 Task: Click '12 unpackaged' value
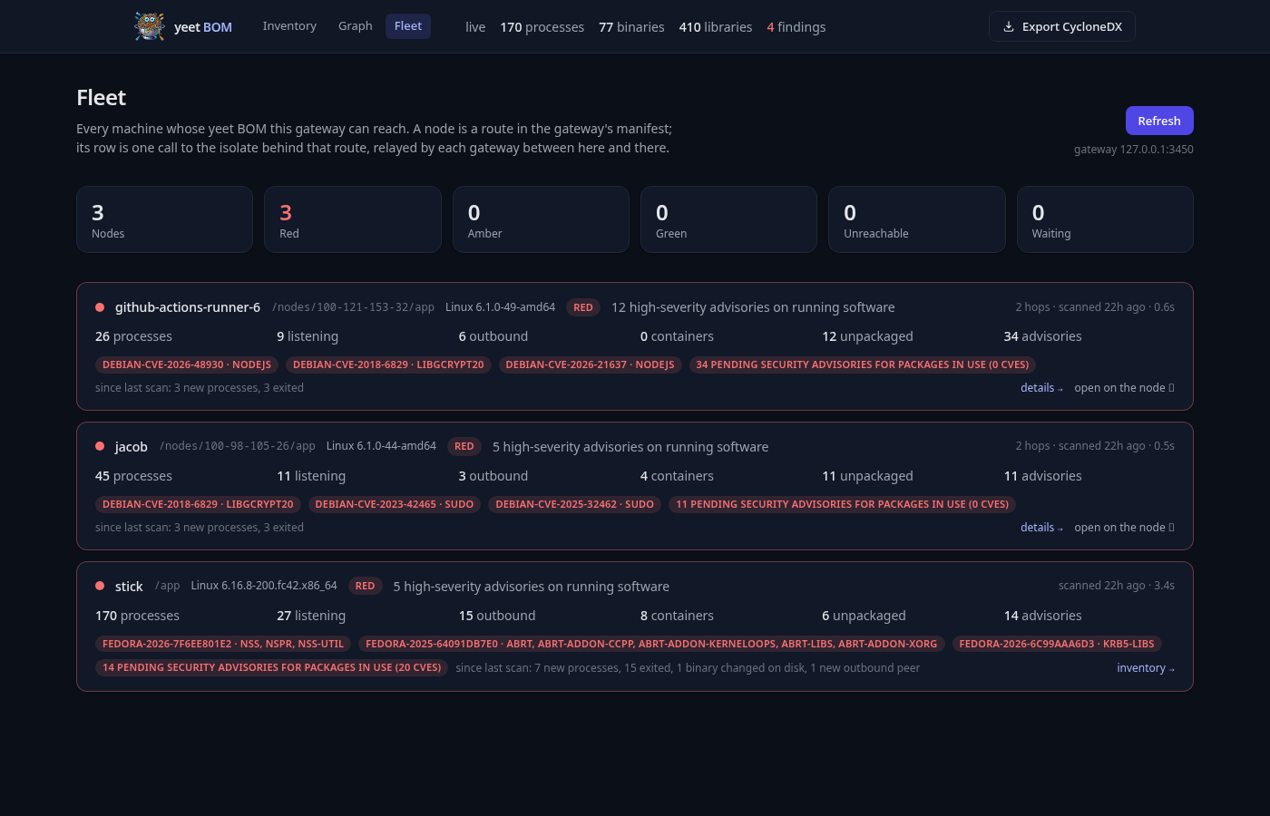pos(867,336)
